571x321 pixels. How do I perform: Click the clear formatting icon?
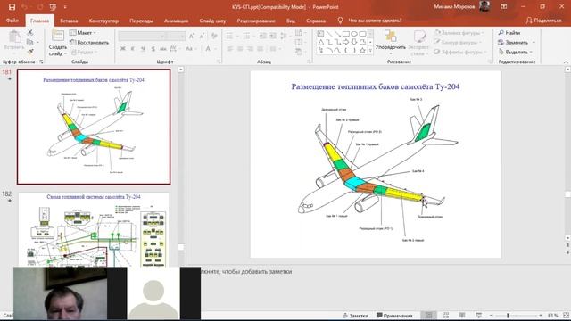coord(214,36)
